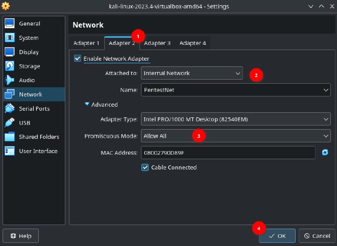Screen dimensions: 337x246
Task: Select Network in the settings list
Action: coord(34,94)
